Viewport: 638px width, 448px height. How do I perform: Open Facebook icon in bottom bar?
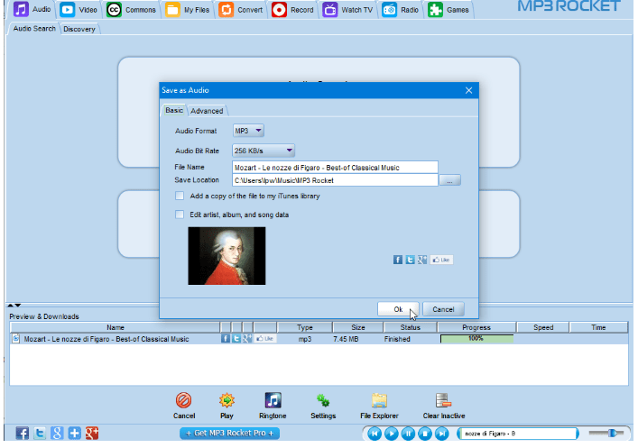(22, 434)
